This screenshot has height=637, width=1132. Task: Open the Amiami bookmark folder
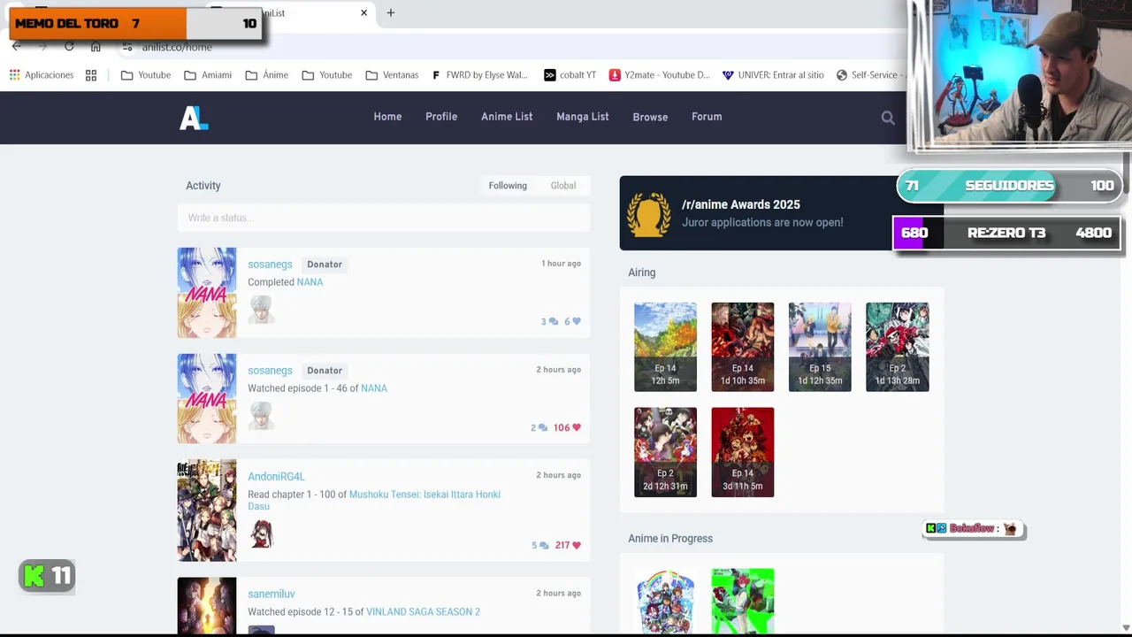(208, 75)
